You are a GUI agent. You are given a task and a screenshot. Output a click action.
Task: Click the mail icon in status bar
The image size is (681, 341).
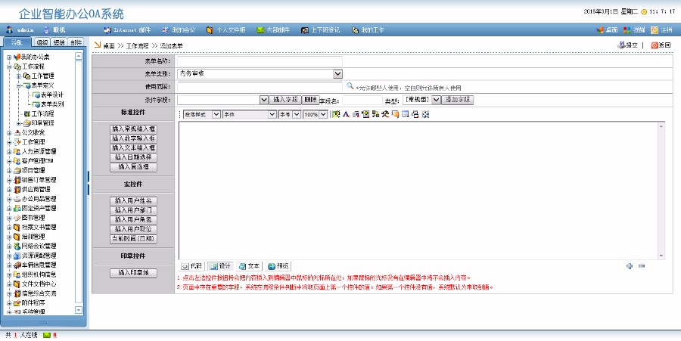47,335
